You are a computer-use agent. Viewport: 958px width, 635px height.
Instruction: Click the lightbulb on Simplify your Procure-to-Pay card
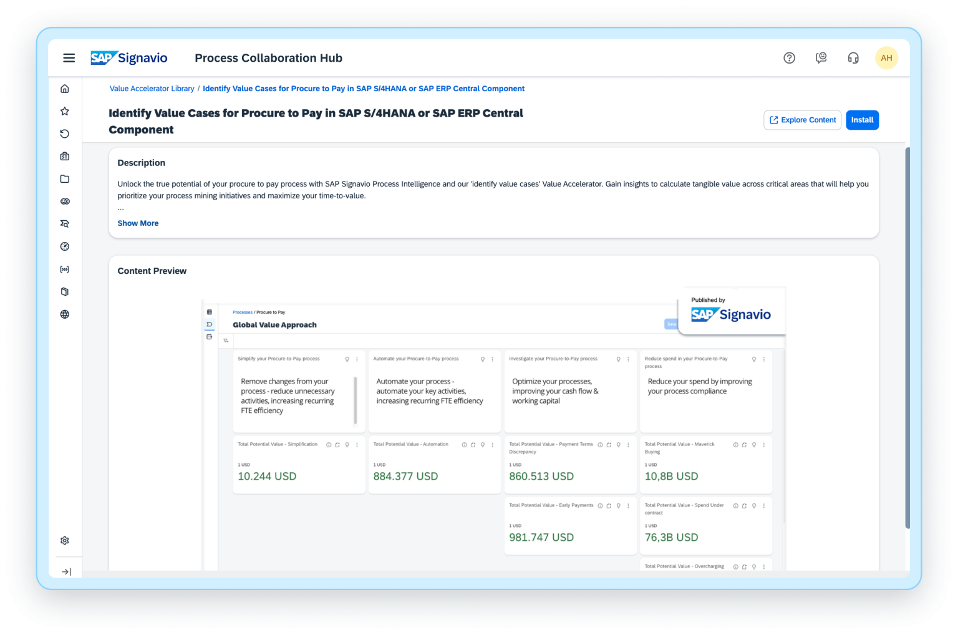(347, 359)
